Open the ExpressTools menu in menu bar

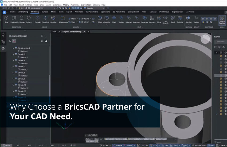(86, 5)
